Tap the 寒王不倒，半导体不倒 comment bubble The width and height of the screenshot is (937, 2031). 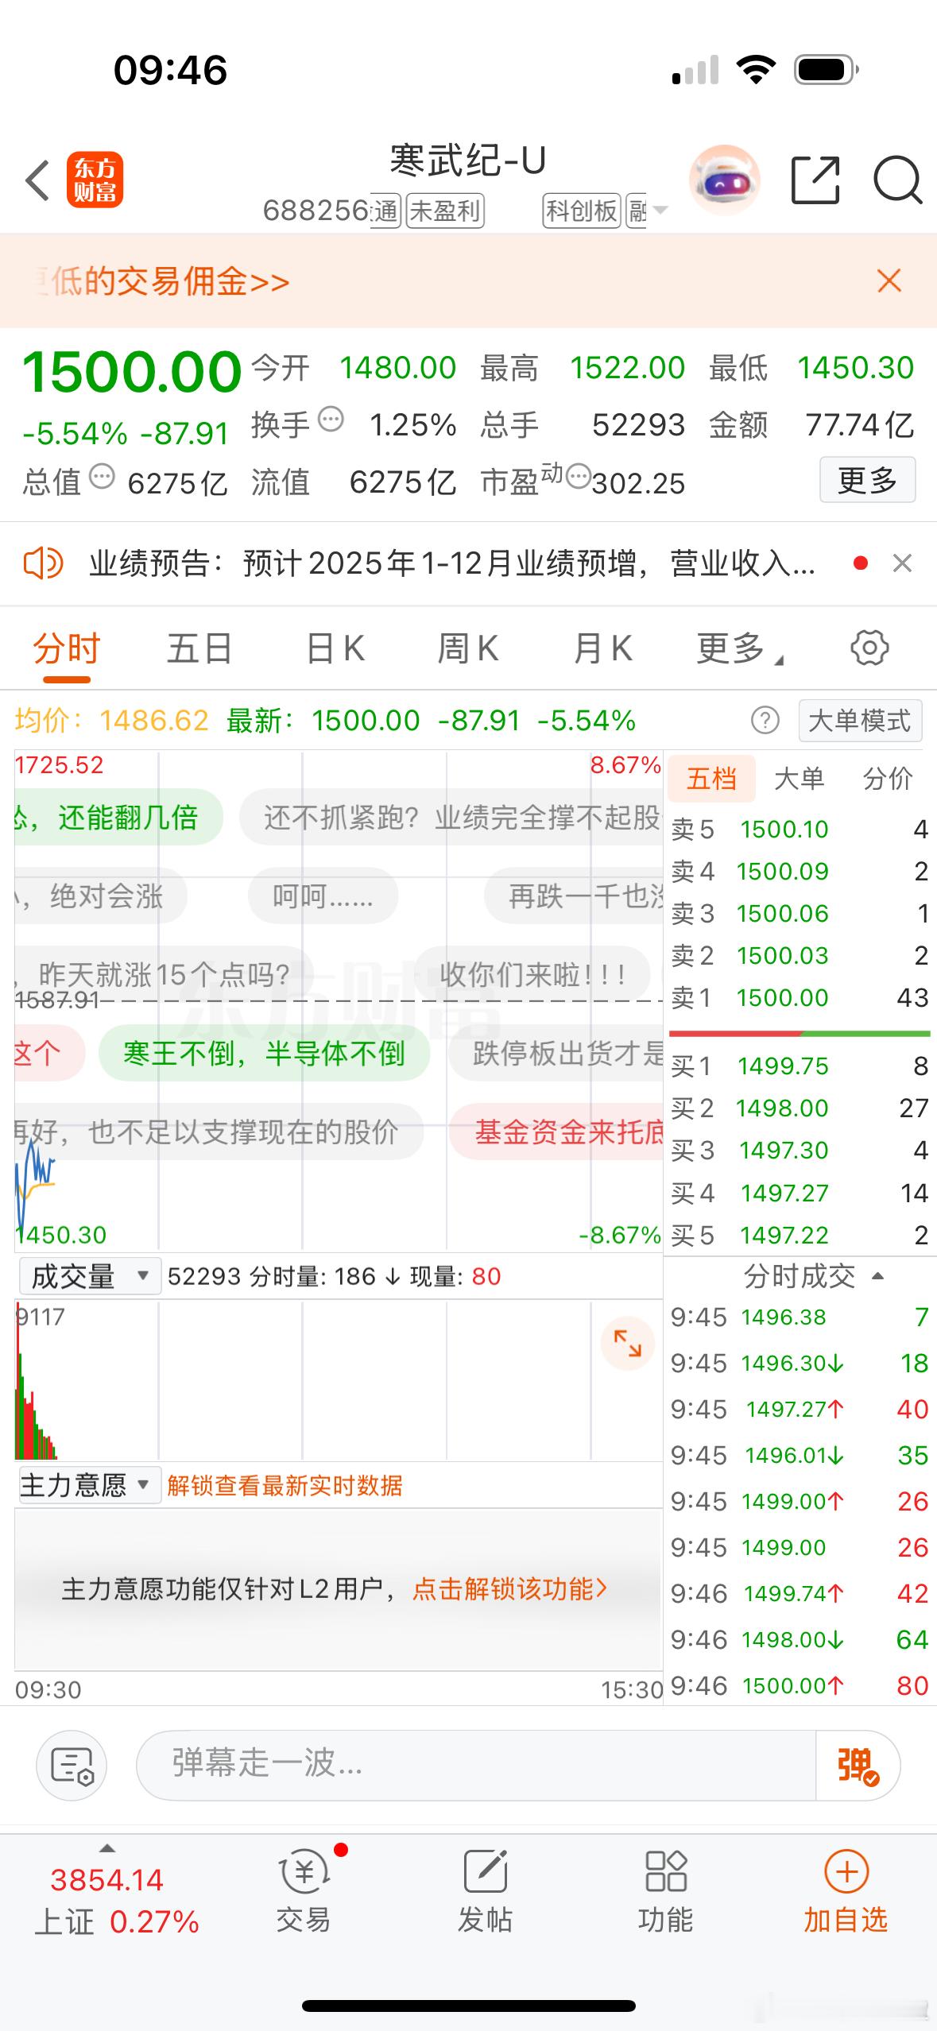point(264,1054)
